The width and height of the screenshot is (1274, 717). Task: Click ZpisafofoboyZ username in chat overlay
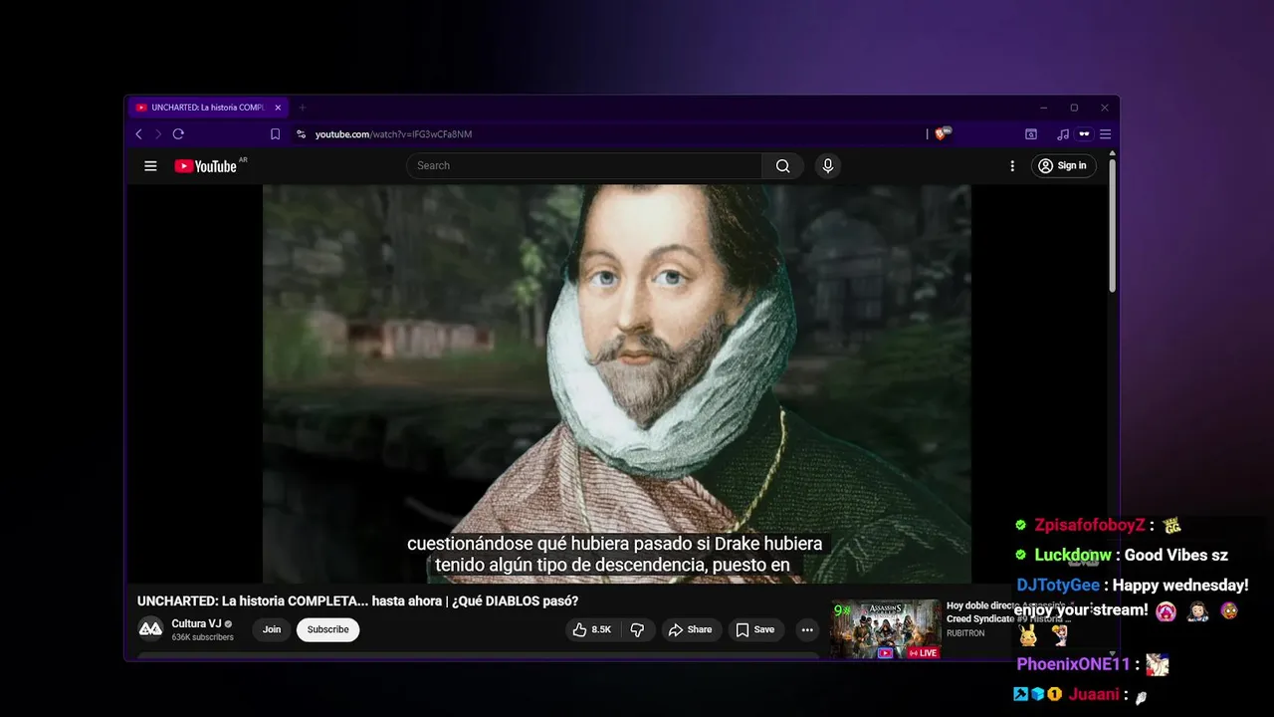(1089, 525)
